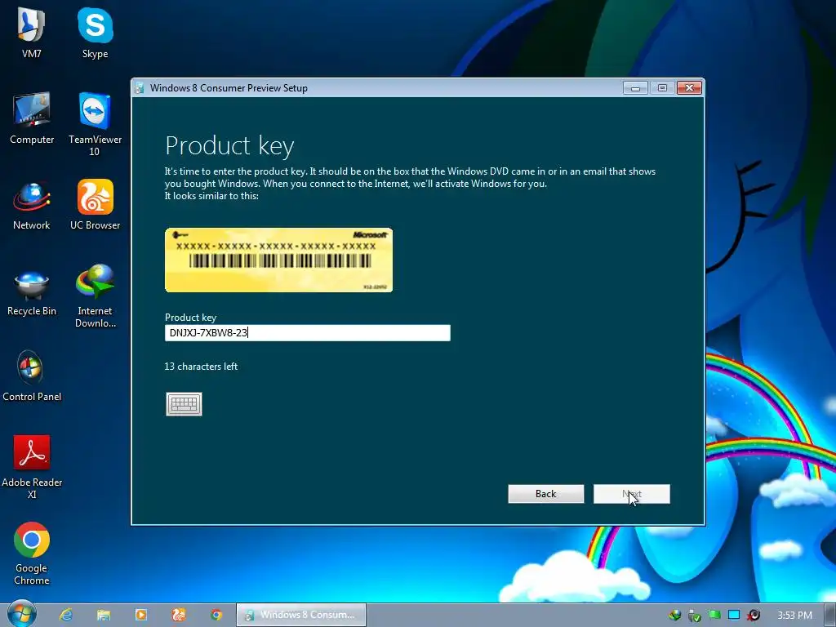Screen dimensions: 836x627
Task: Click the 'Product key' heading
Action: pyautogui.click(x=229, y=146)
